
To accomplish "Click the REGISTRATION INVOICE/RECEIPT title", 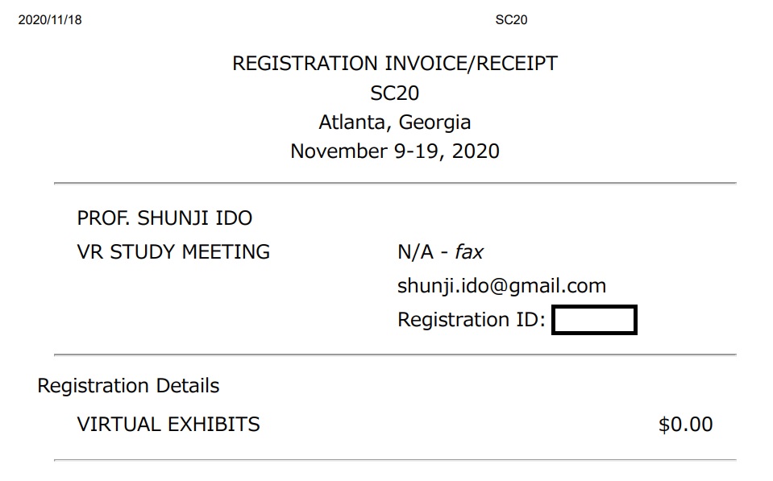I will 394,64.
